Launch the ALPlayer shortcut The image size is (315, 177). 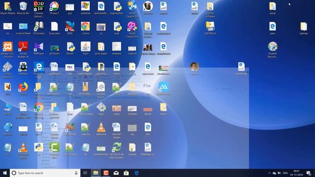[23, 69]
